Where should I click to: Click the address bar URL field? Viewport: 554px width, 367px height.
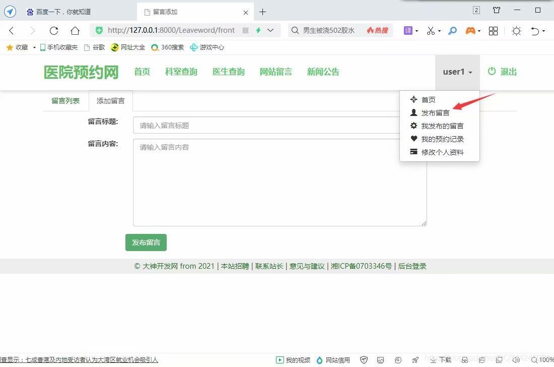[x=171, y=30]
